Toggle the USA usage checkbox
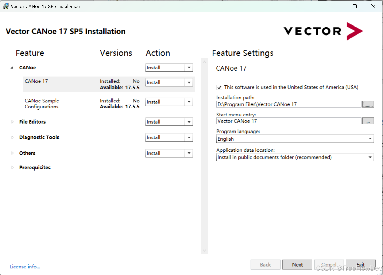This screenshot has height=275, width=383. (219, 87)
